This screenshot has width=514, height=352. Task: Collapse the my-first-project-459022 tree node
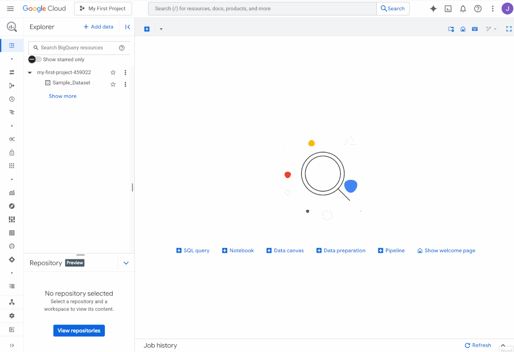(30, 73)
